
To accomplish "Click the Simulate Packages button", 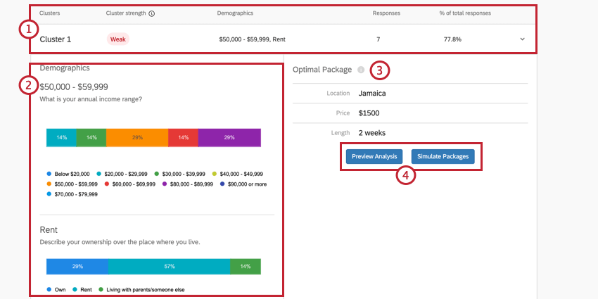I will 443,156.
